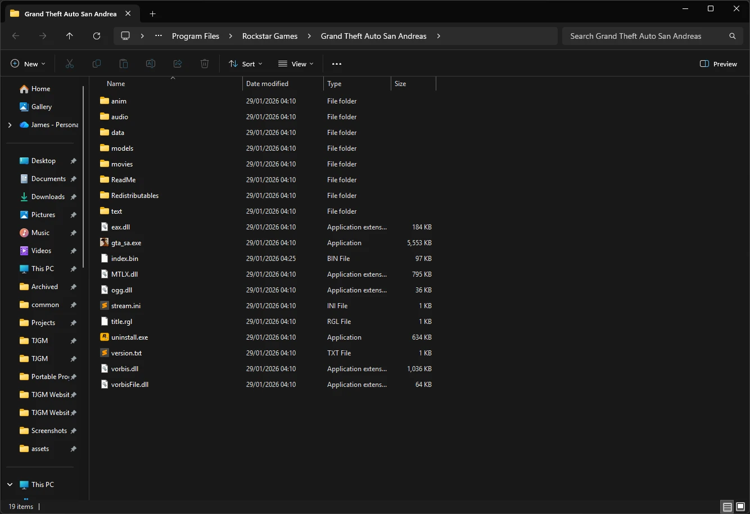Switch to details view in status bar
The height and width of the screenshot is (514, 750).
pos(726,507)
